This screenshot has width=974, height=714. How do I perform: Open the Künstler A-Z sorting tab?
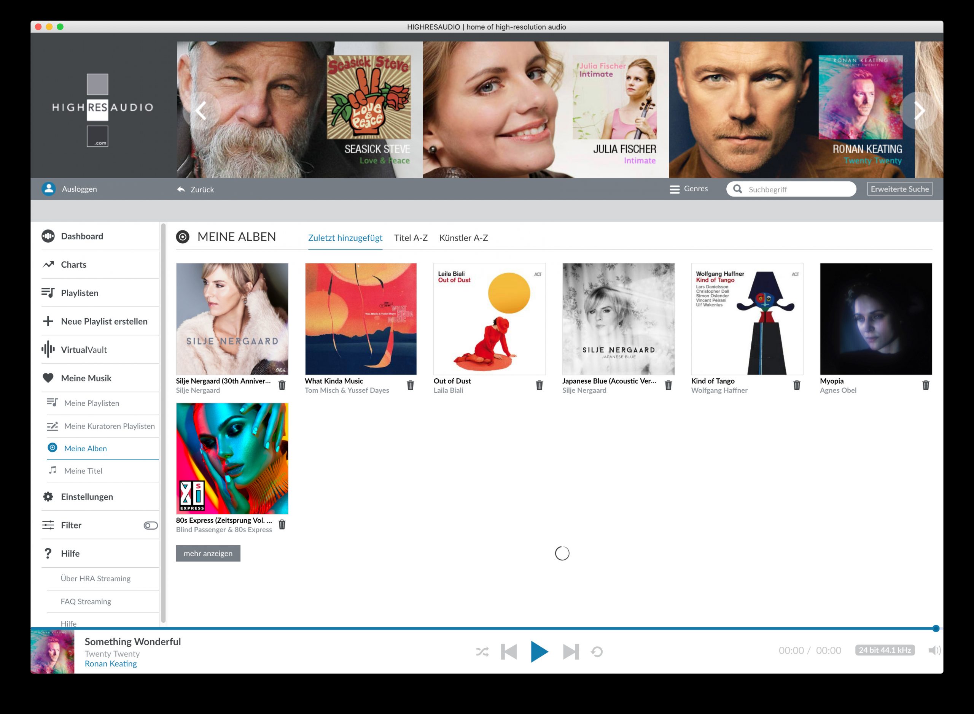coord(463,238)
